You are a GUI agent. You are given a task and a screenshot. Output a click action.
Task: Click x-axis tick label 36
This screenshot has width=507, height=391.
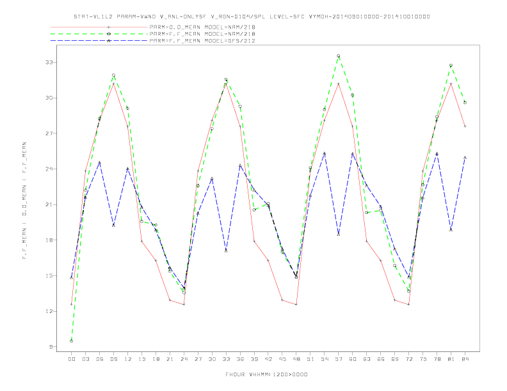point(240,359)
